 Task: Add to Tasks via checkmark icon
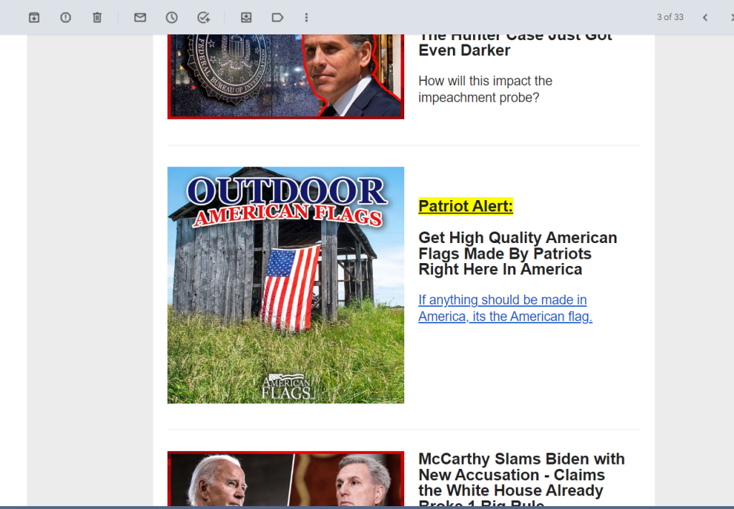pyautogui.click(x=204, y=18)
